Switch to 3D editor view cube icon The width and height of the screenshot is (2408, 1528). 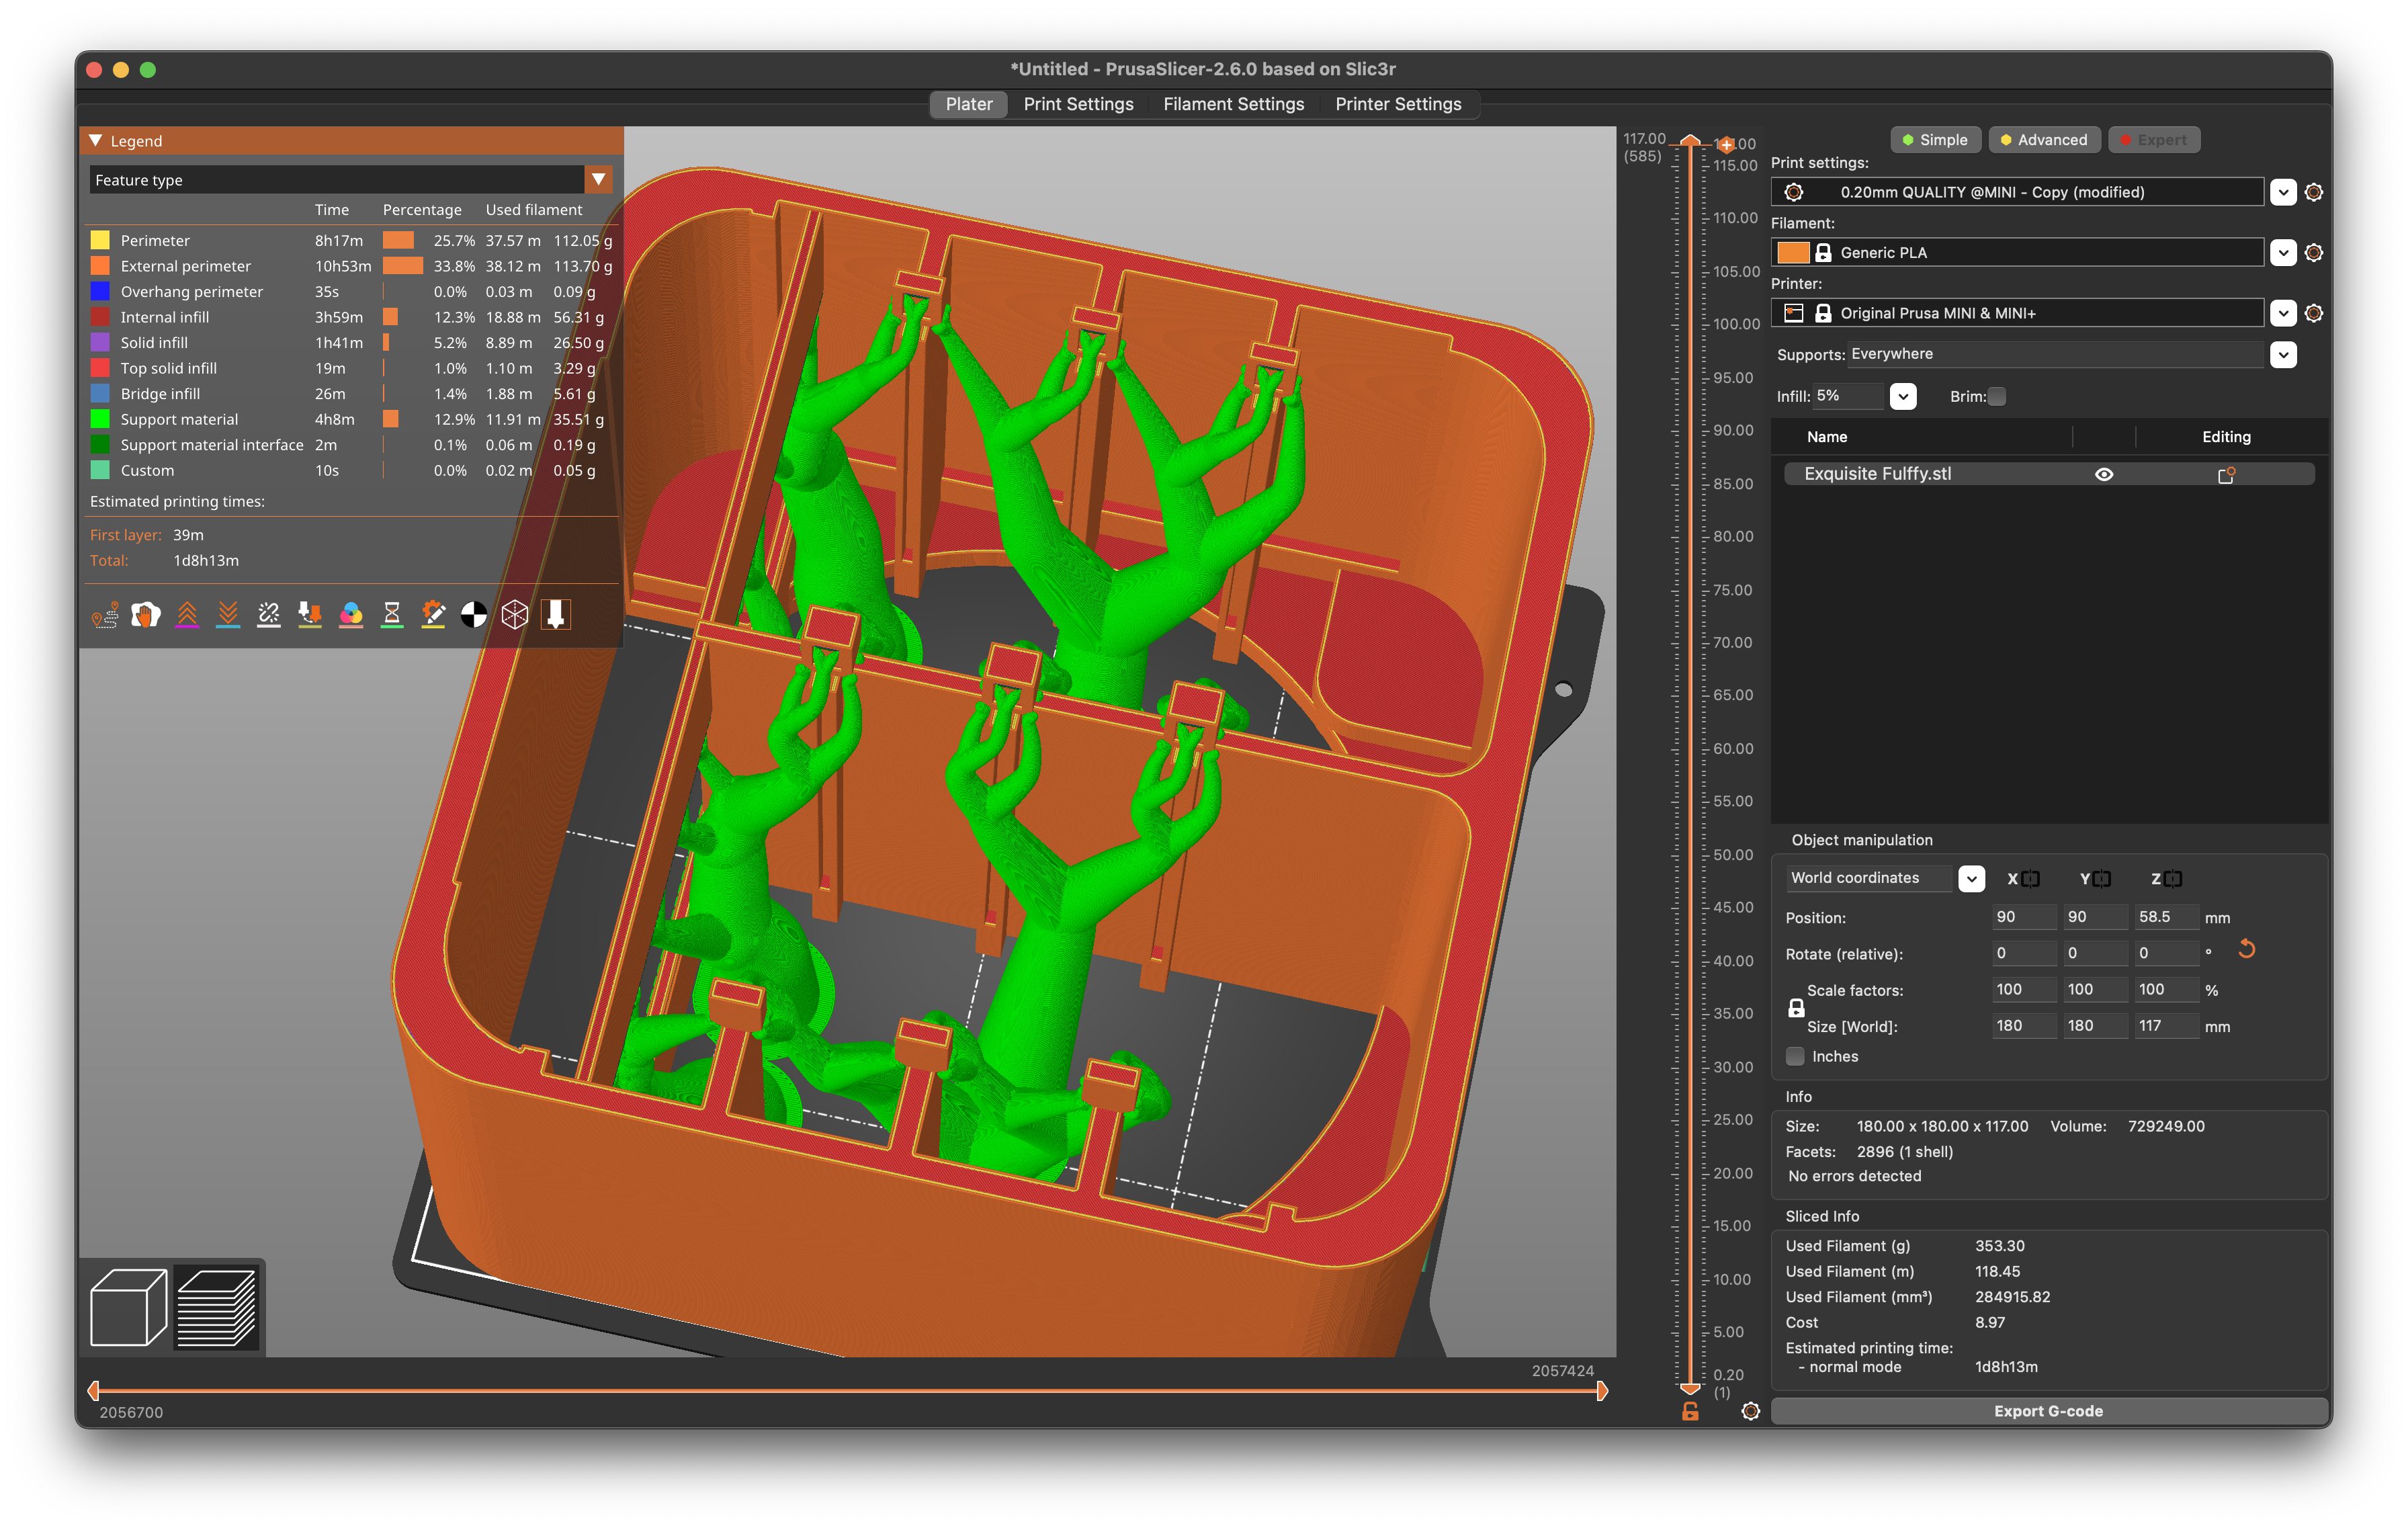[x=128, y=1307]
